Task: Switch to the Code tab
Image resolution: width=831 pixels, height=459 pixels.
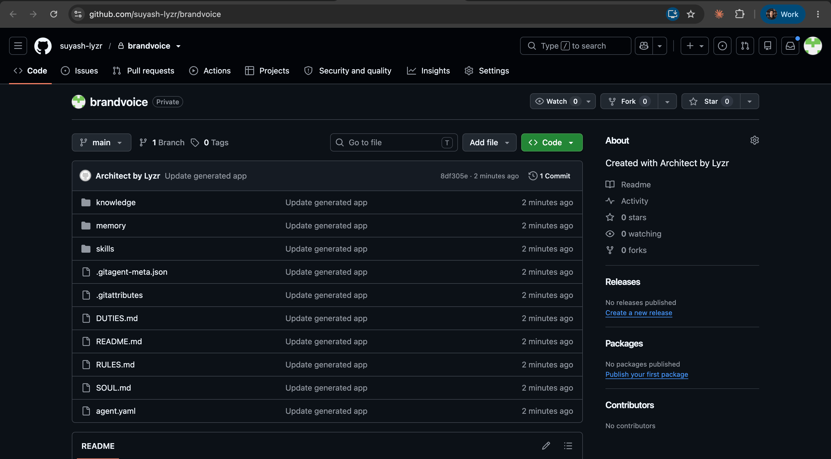Action: tap(30, 71)
